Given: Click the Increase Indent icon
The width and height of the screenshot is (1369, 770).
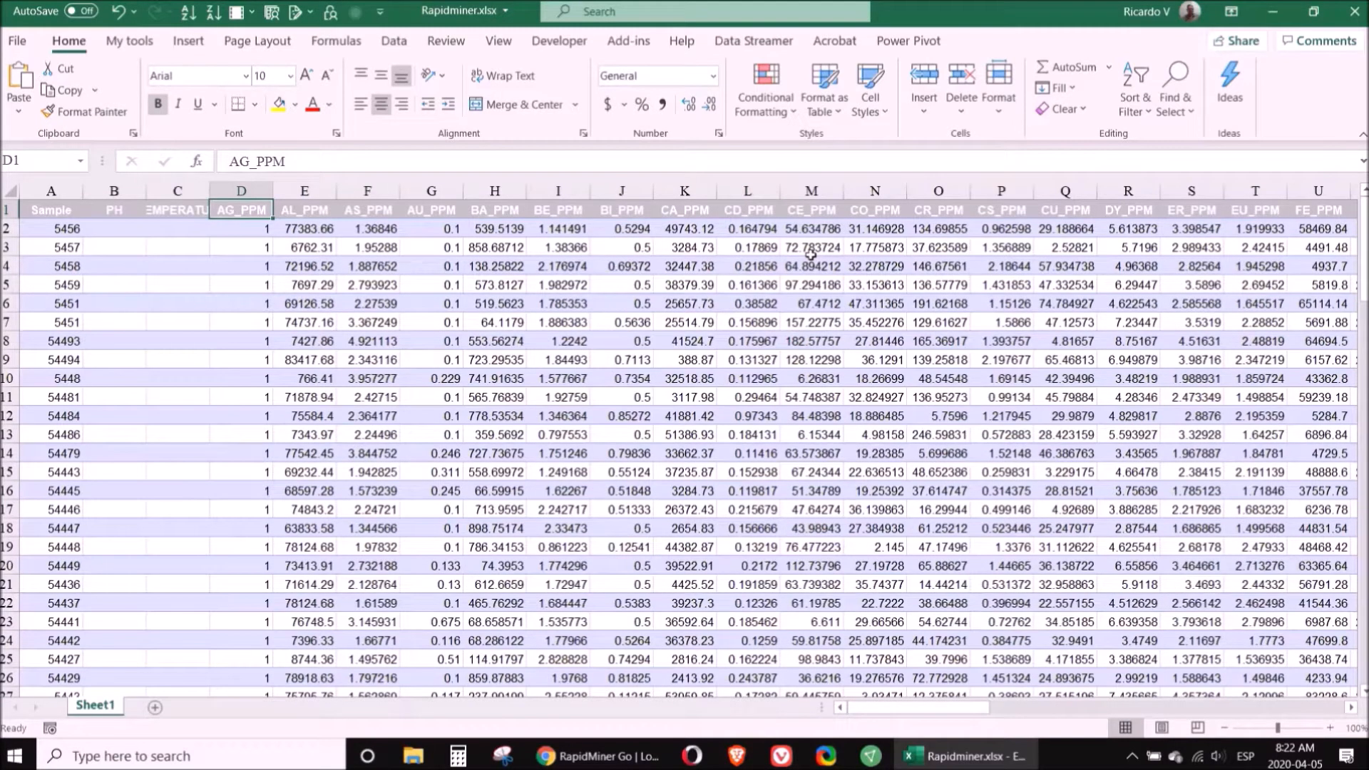Looking at the screenshot, I should pos(448,104).
